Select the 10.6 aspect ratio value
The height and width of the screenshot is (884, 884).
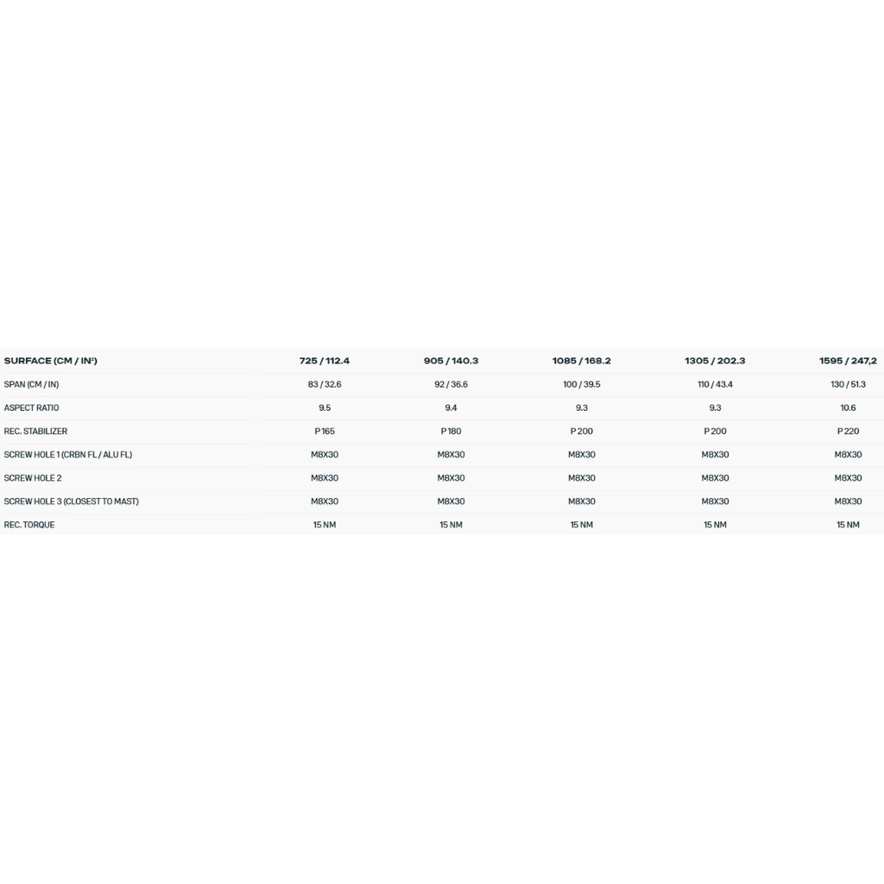click(848, 407)
